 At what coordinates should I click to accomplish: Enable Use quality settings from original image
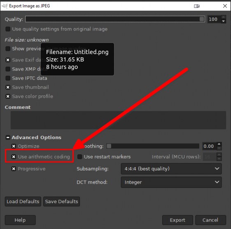tap(8, 29)
